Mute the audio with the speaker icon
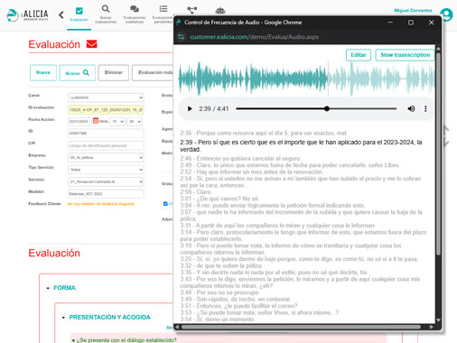 click(411, 108)
